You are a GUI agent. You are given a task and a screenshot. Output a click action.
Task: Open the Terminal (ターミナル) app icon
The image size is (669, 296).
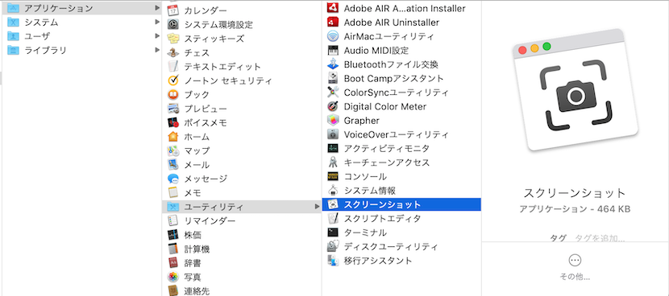pos(333,232)
